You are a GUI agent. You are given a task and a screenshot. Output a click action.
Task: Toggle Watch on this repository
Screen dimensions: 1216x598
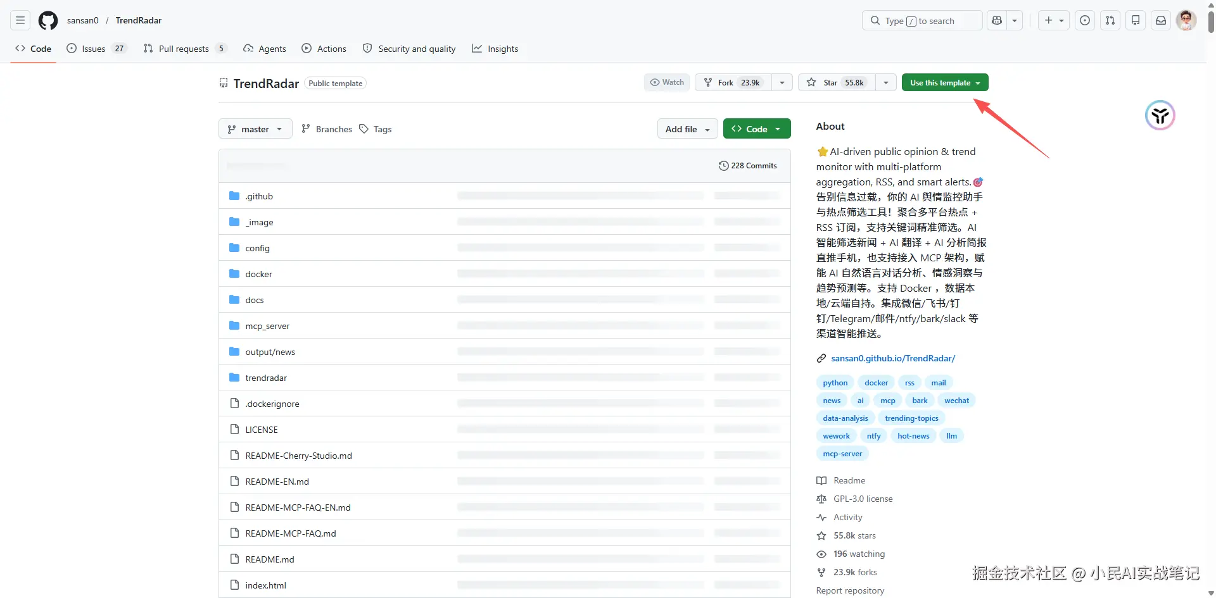point(667,83)
